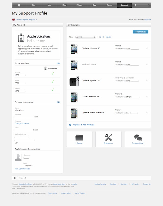Expand details arrow for the unnamed iPhone 5
The height and width of the screenshot is (206, 163).
click(147, 64)
